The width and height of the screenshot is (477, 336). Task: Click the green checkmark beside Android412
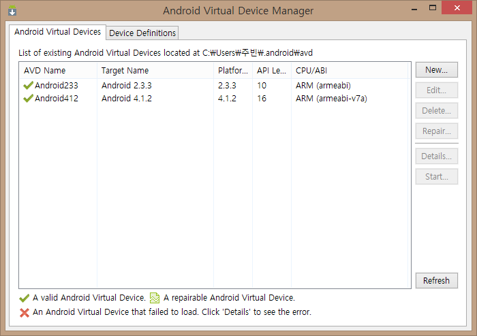28,99
